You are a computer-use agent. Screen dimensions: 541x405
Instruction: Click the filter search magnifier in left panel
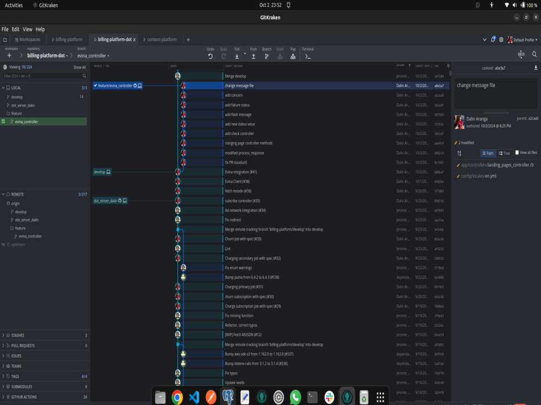click(x=84, y=76)
